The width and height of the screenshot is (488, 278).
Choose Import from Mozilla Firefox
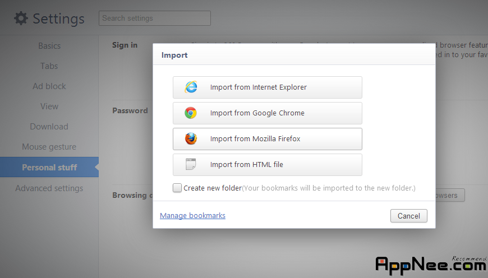point(268,139)
